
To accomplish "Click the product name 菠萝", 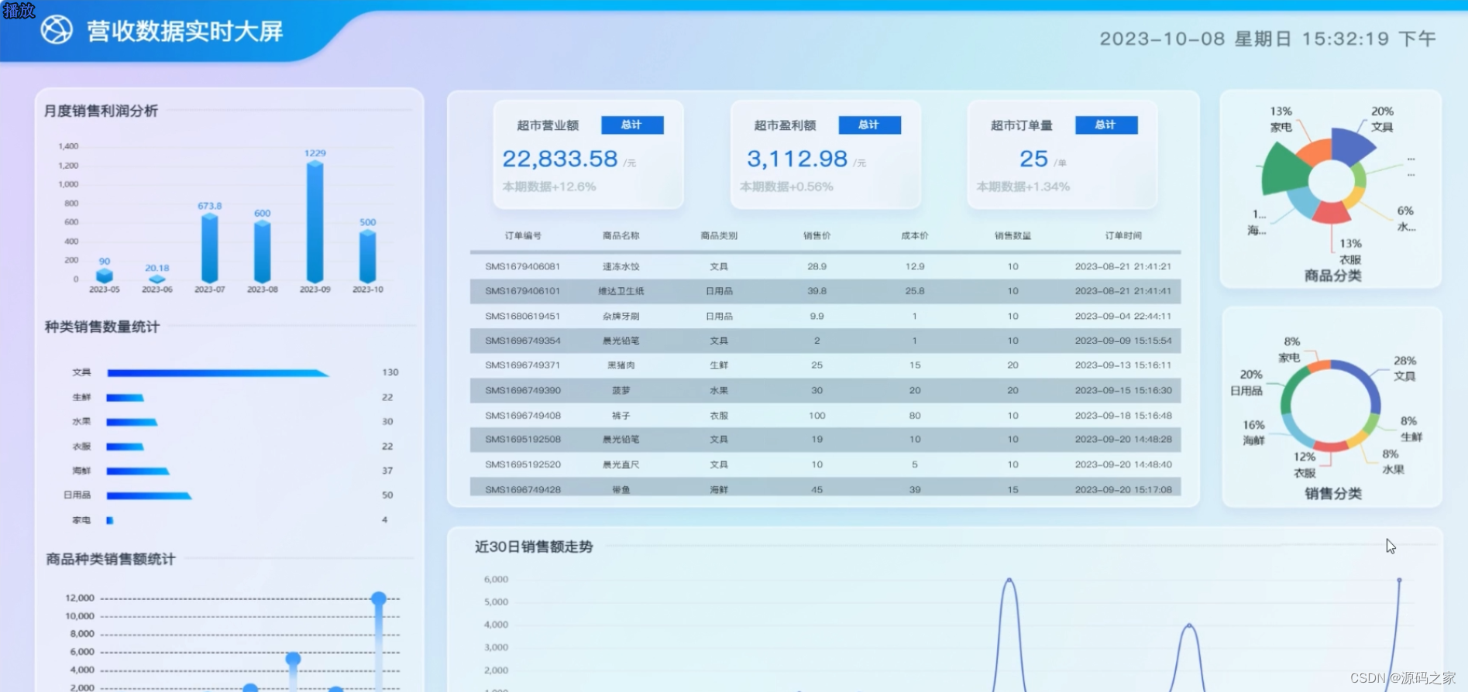I will click(621, 390).
